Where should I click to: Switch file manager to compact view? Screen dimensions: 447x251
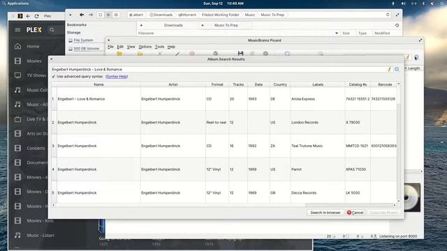[x=116, y=15]
